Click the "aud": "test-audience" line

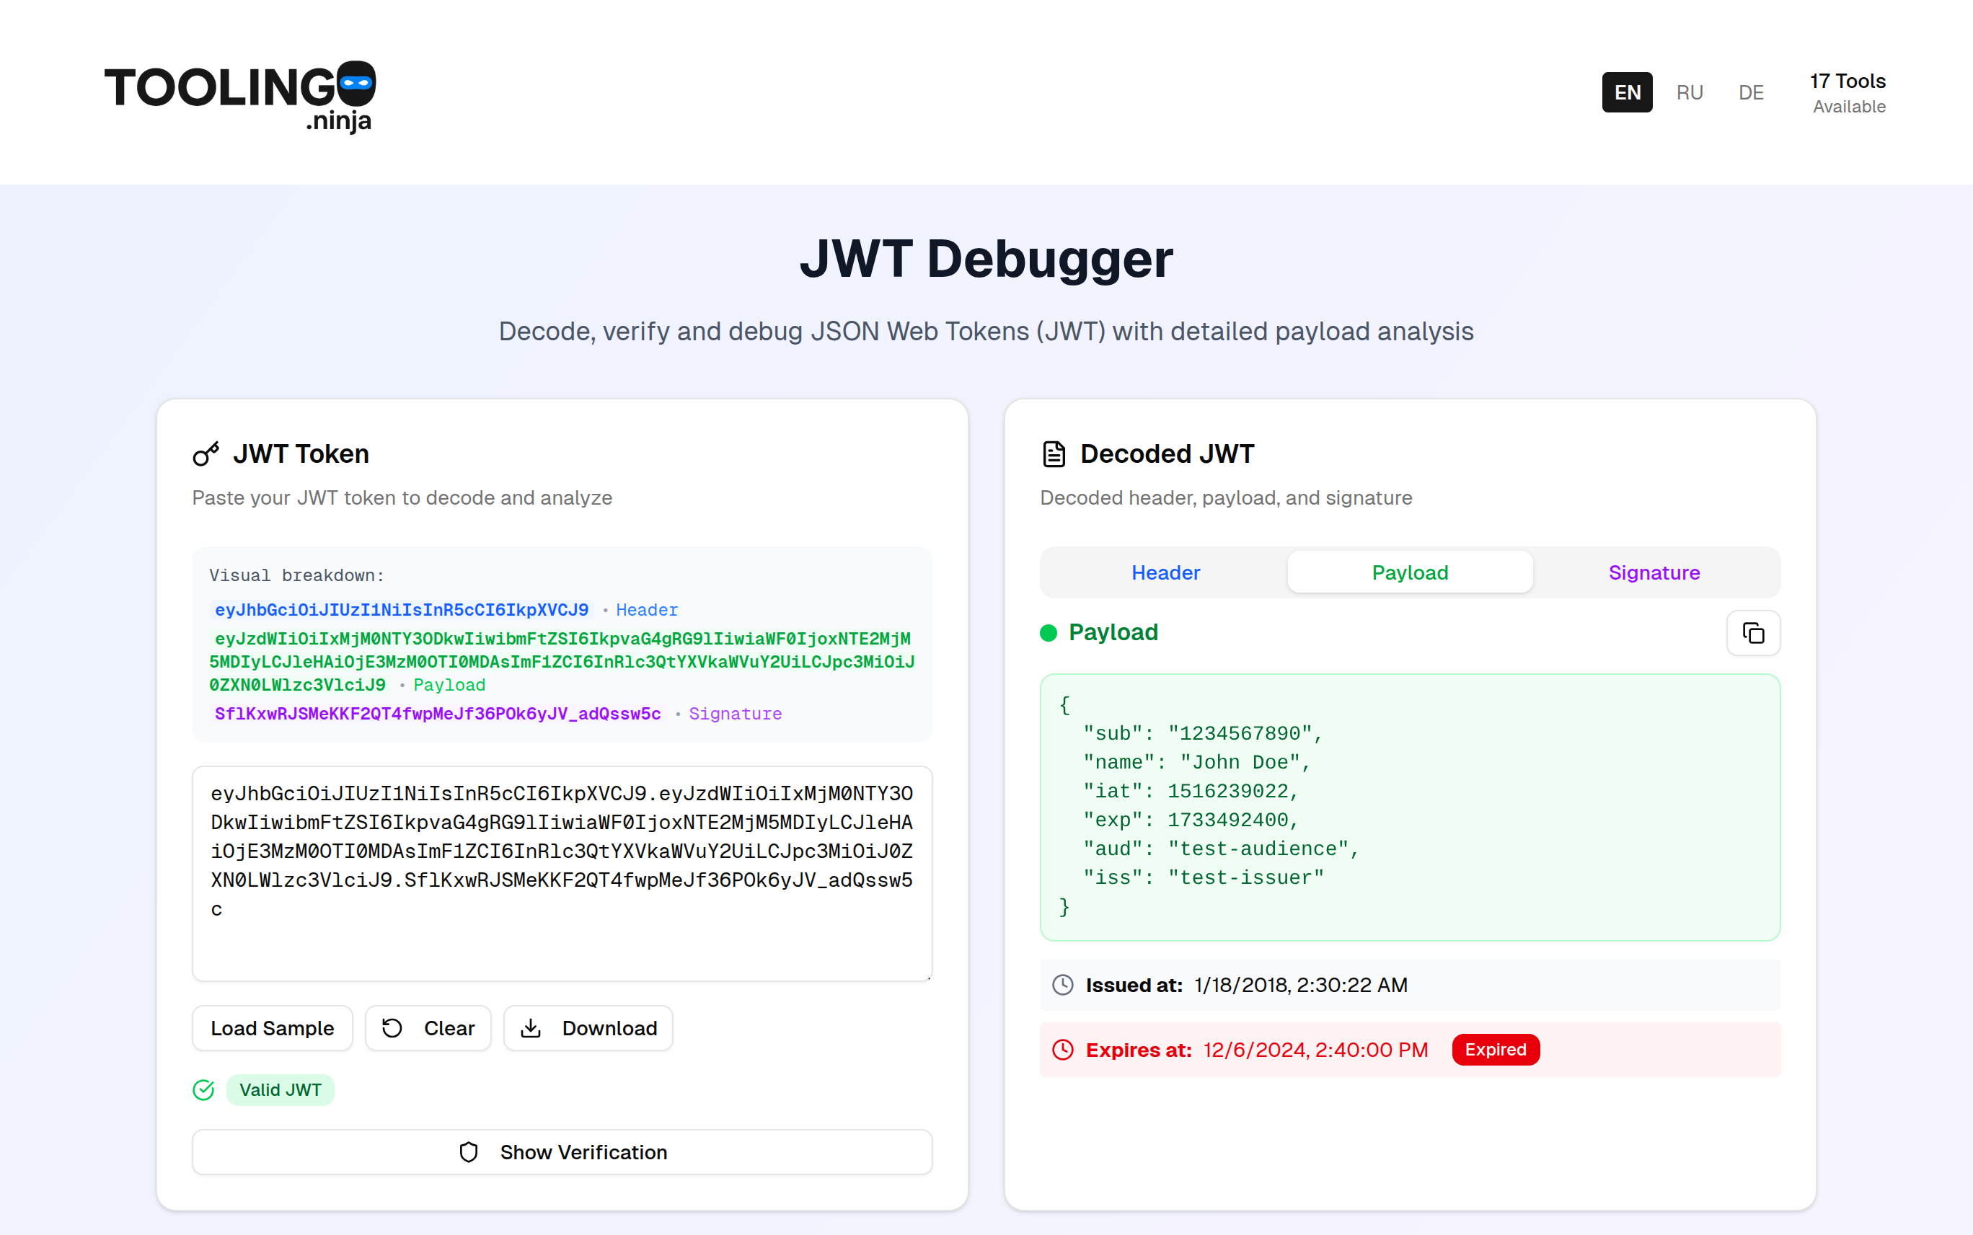click(1221, 849)
